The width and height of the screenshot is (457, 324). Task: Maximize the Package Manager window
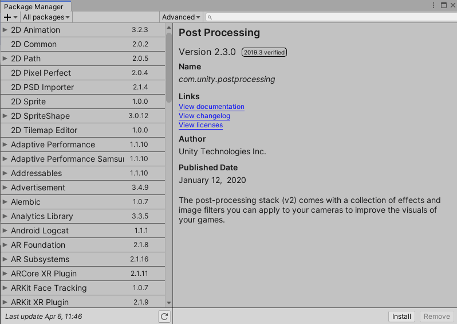(x=444, y=5)
